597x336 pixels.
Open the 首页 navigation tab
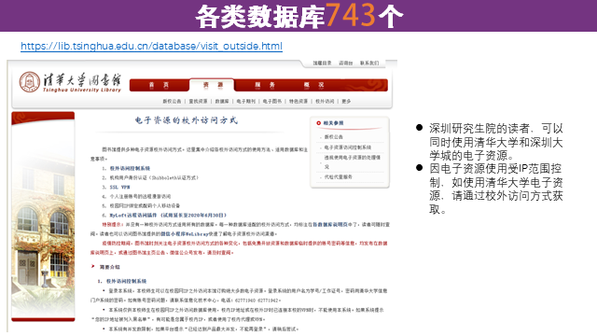(159, 85)
